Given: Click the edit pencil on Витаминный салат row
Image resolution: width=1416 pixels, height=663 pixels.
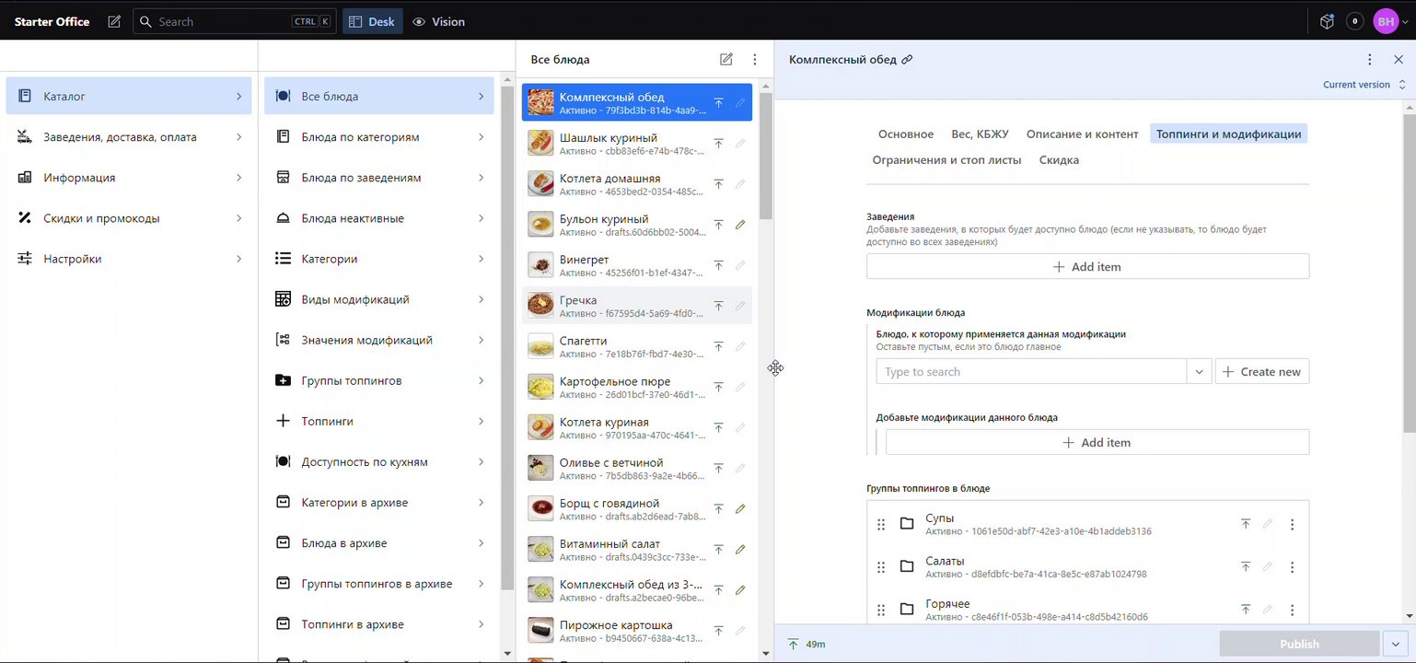Looking at the screenshot, I should (x=740, y=549).
